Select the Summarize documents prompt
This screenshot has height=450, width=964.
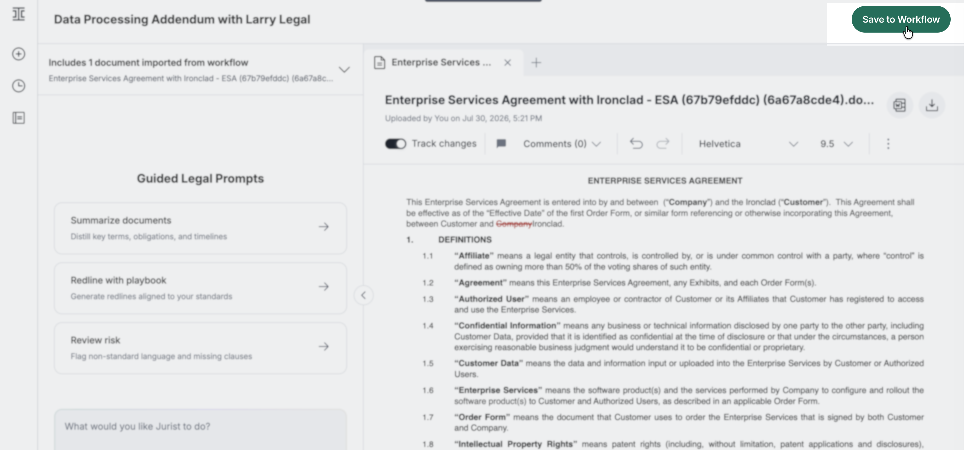pos(200,228)
